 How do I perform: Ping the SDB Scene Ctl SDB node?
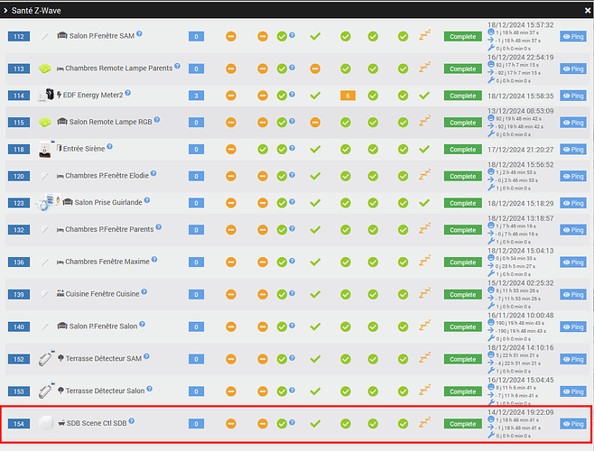(x=572, y=424)
